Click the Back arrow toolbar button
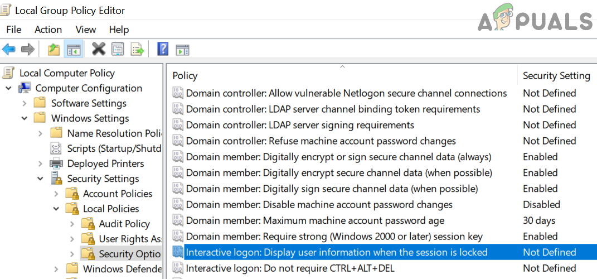 click(9, 50)
